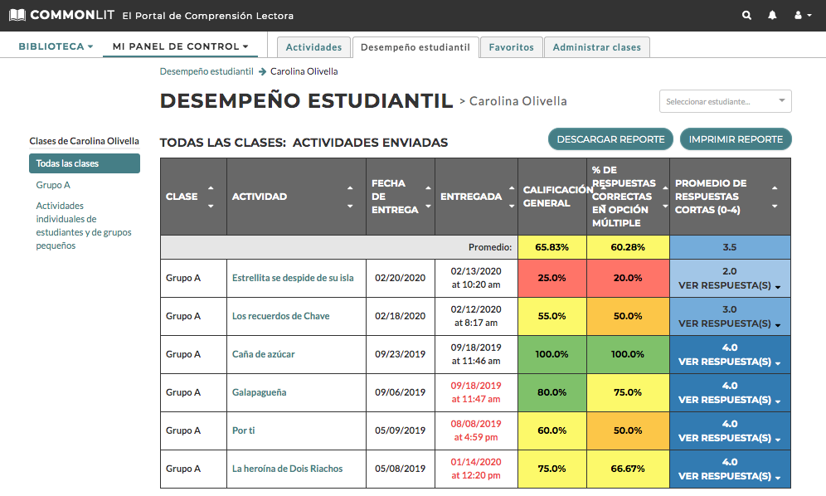Go to Desempeño estudiantil breadcrumb link
The width and height of the screenshot is (826, 496).
coord(206,71)
